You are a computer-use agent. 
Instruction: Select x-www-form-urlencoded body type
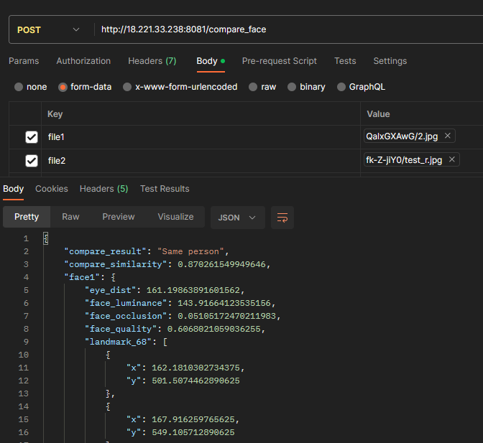[127, 87]
